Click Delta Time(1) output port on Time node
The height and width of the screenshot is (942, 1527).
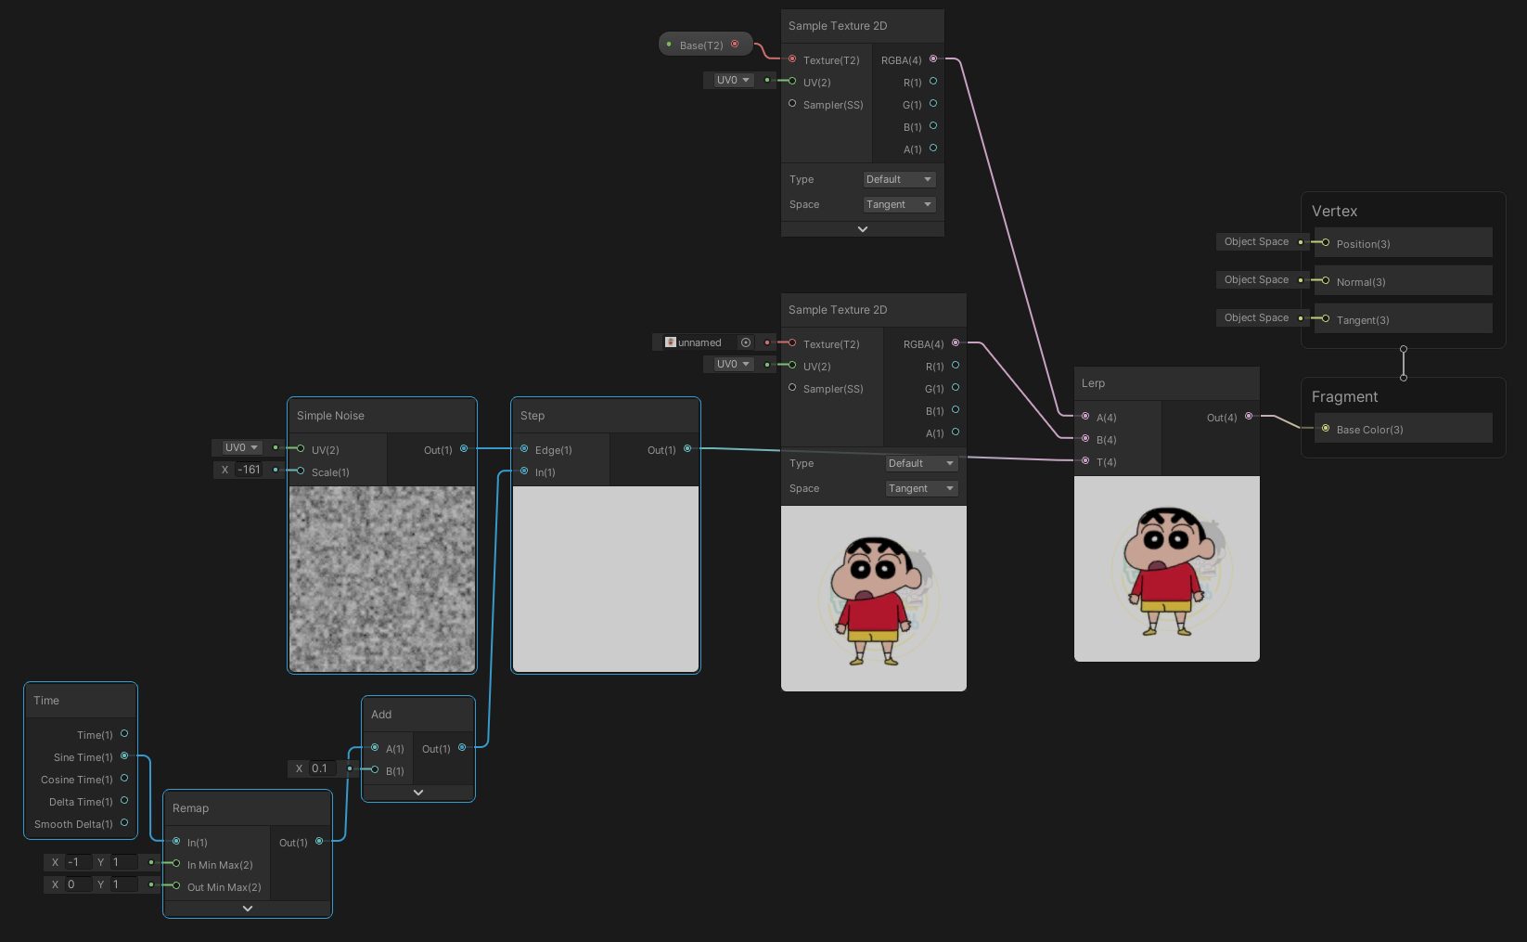124,801
